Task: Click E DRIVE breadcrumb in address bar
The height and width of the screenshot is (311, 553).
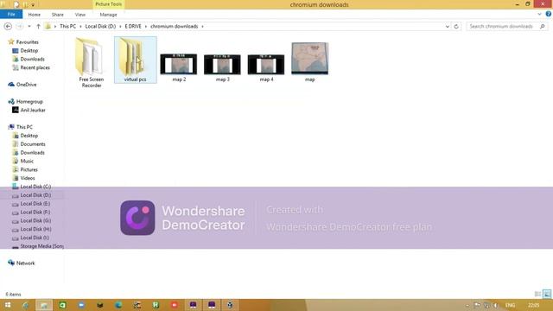Action: (x=133, y=27)
